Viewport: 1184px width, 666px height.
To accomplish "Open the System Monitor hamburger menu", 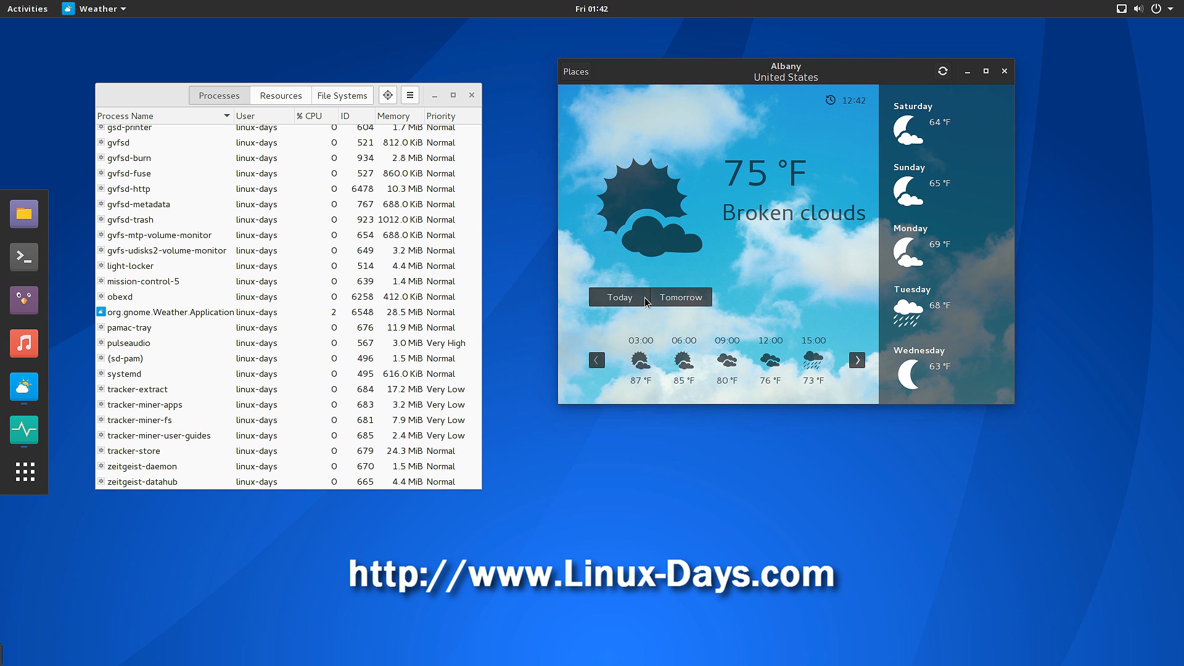I will point(410,95).
